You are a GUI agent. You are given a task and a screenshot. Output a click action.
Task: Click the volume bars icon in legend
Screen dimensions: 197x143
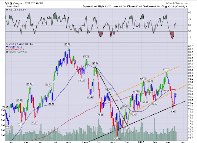click(7, 52)
